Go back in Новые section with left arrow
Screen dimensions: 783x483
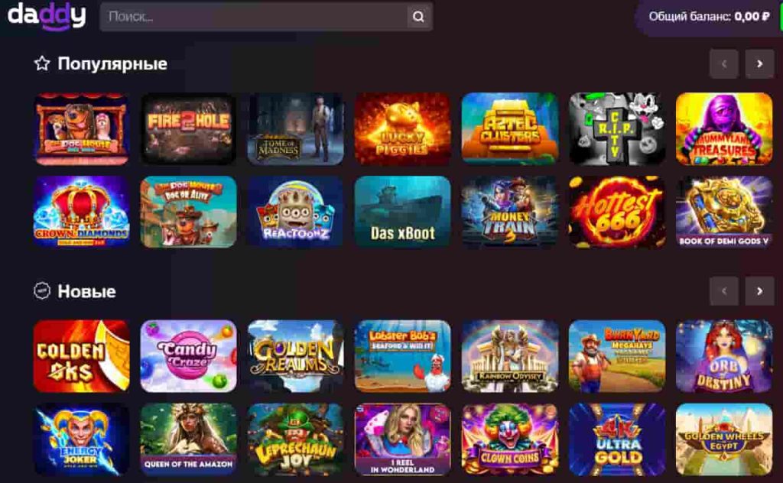click(x=723, y=291)
